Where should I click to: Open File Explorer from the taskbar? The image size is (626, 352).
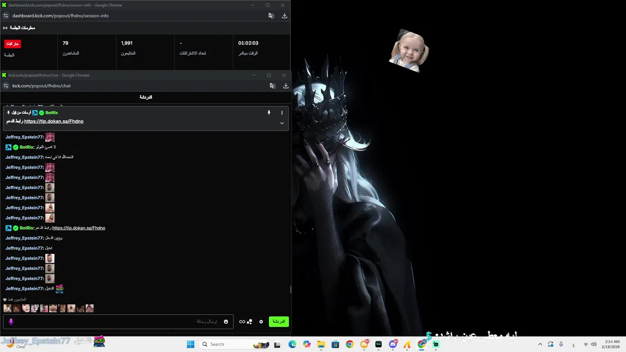(x=321, y=344)
